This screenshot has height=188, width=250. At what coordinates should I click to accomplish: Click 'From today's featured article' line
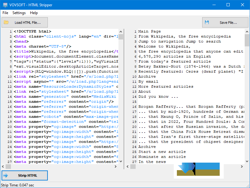175,61
